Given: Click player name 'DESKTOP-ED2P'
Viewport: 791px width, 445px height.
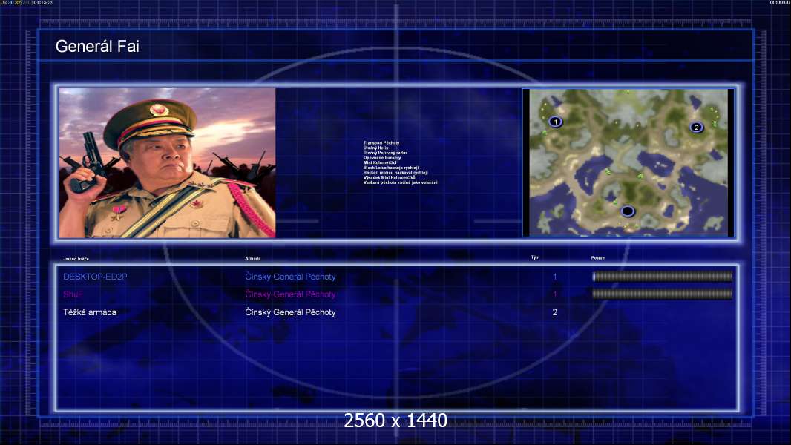Looking at the screenshot, I should click(x=95, y=277).
